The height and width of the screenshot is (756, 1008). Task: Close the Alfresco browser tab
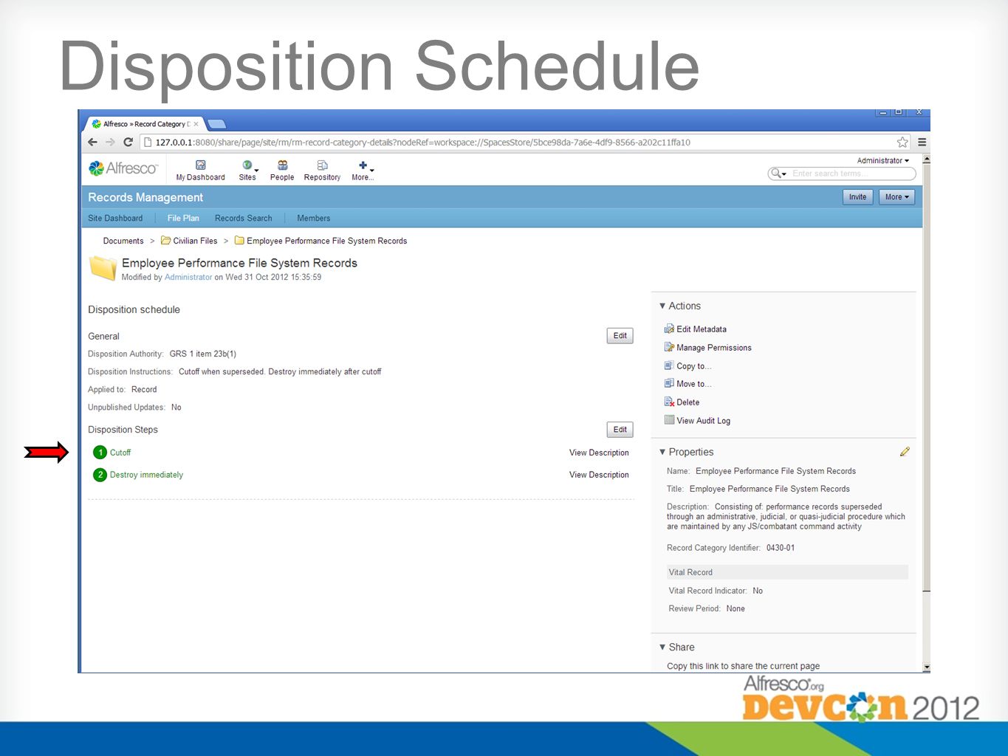coord(196,124)
